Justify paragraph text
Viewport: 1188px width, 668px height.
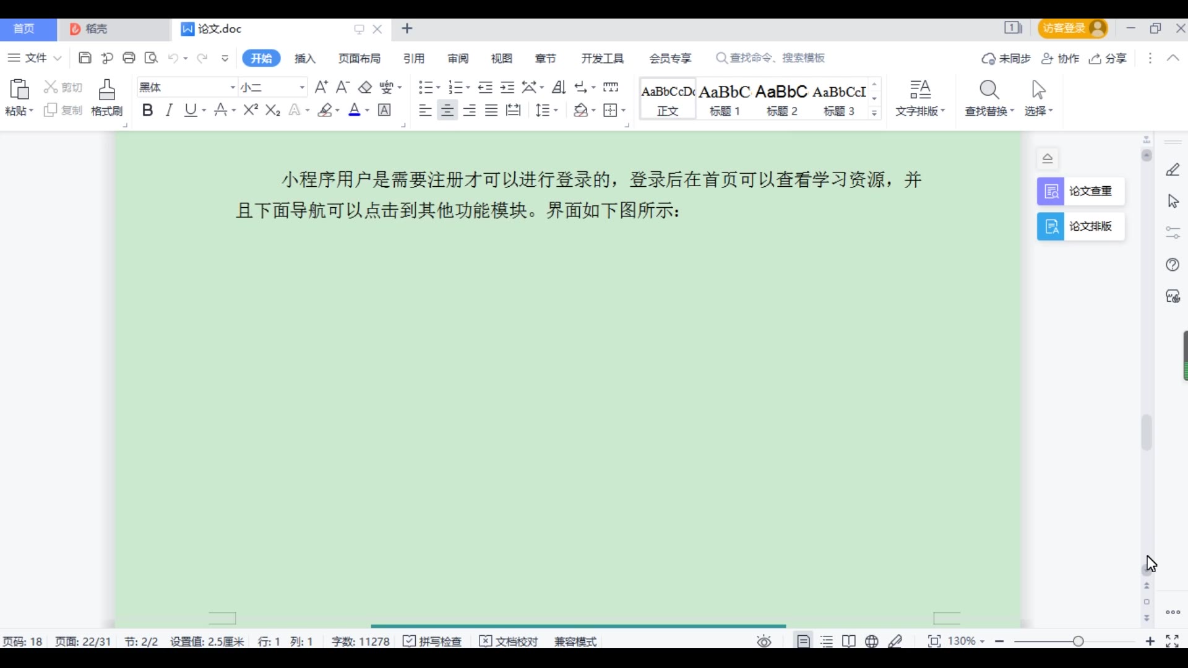[x=491, y=110]
